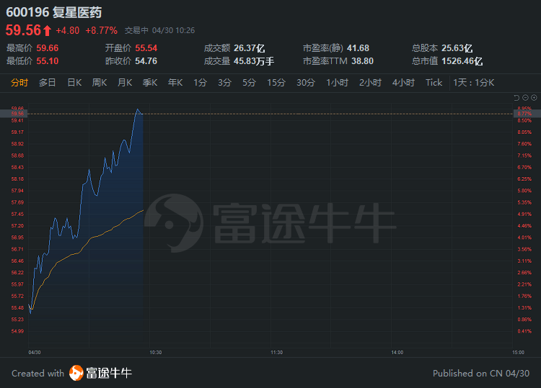Click the 开盘价 value 55.54
This screenshot has height=388, width=541.
[146, 48]
